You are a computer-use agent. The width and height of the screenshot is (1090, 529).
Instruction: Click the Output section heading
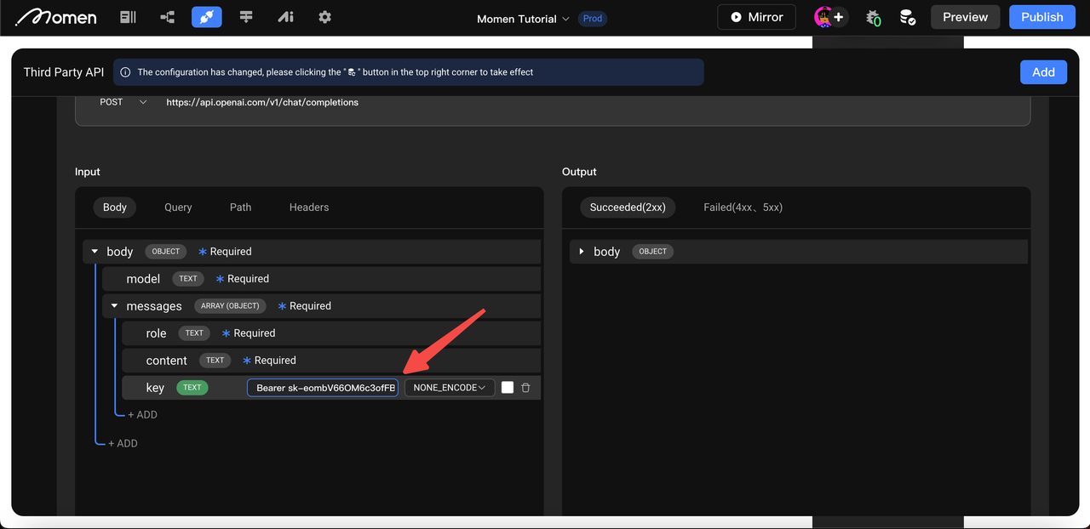[580, 172]
